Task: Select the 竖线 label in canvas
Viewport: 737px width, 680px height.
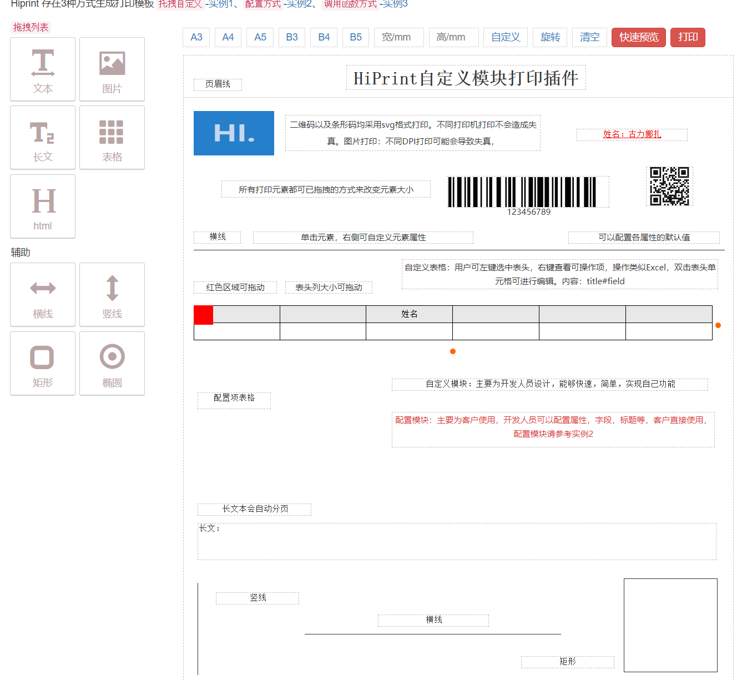Action: coord(258,598)
